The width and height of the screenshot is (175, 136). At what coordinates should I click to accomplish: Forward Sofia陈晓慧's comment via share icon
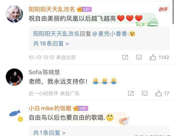tap(131, 93)
